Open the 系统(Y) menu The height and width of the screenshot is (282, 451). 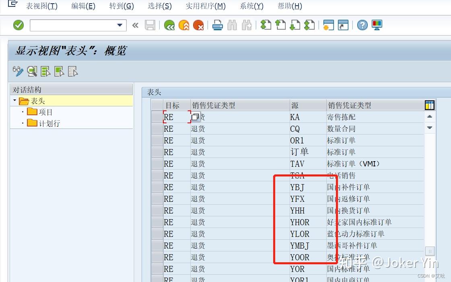click(x=251, y=6)
